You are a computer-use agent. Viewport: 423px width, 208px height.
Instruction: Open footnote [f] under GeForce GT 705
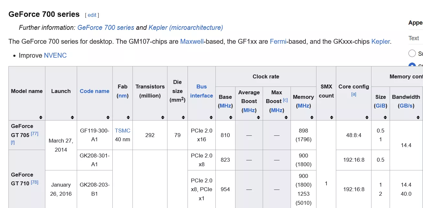[13, 142]
